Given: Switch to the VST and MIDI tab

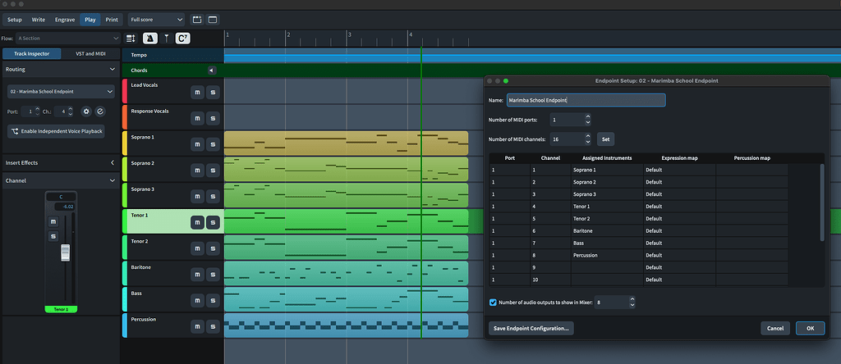Looking at the screenshot, I should tap(90, 53).
